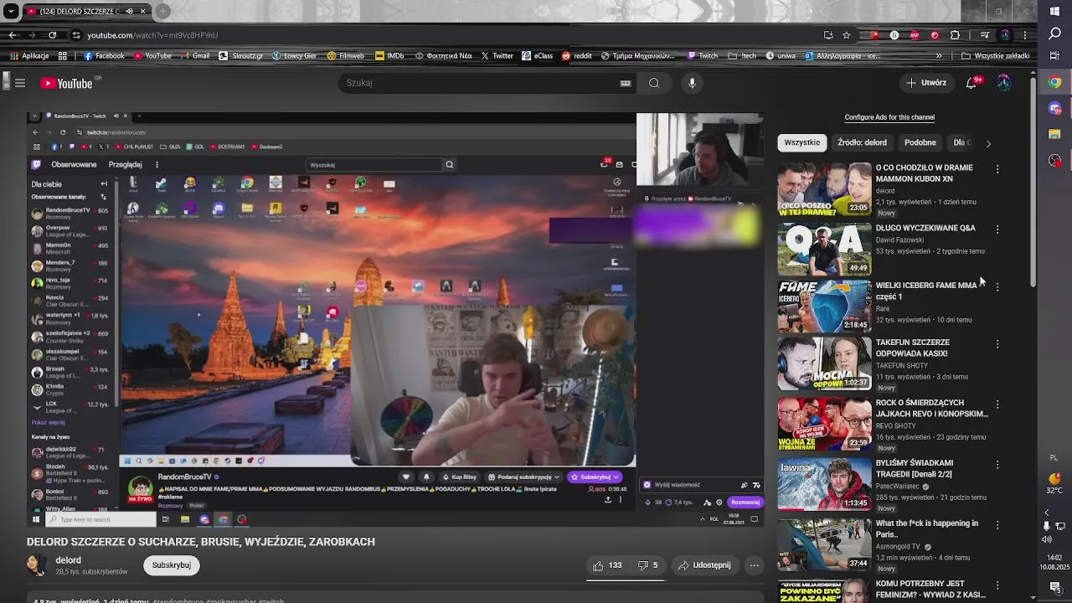Click the youtube.com address bar
Viewport: 1072px width, 603px height.
click(x=444, y=35)
